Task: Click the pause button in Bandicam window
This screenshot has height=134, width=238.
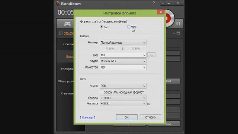Action: [178, 23]
